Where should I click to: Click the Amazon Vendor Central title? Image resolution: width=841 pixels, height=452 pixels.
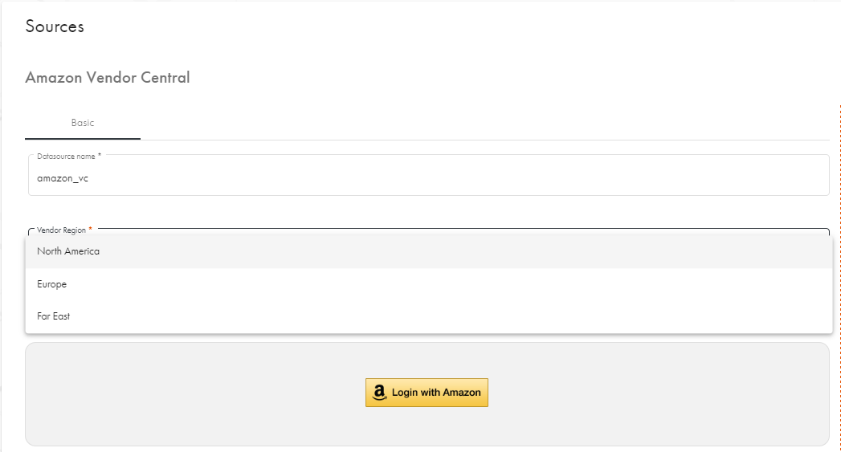[108, 78]
